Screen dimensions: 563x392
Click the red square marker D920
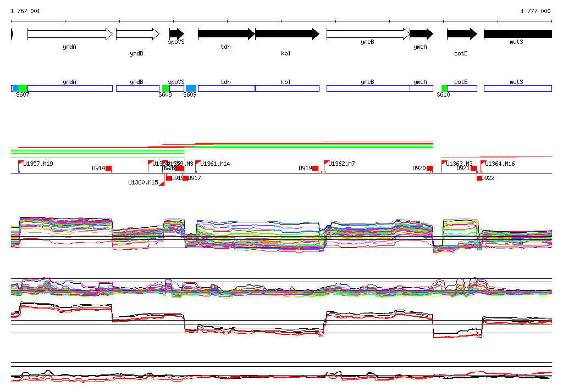click(429, 168)
